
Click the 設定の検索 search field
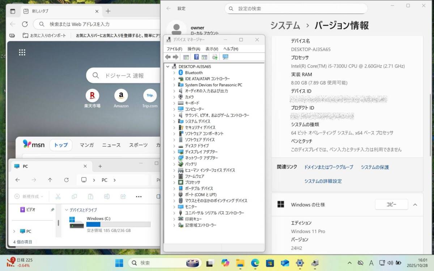tap(296, 9)
